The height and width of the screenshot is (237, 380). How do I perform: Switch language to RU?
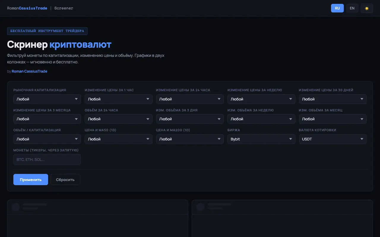337,8
